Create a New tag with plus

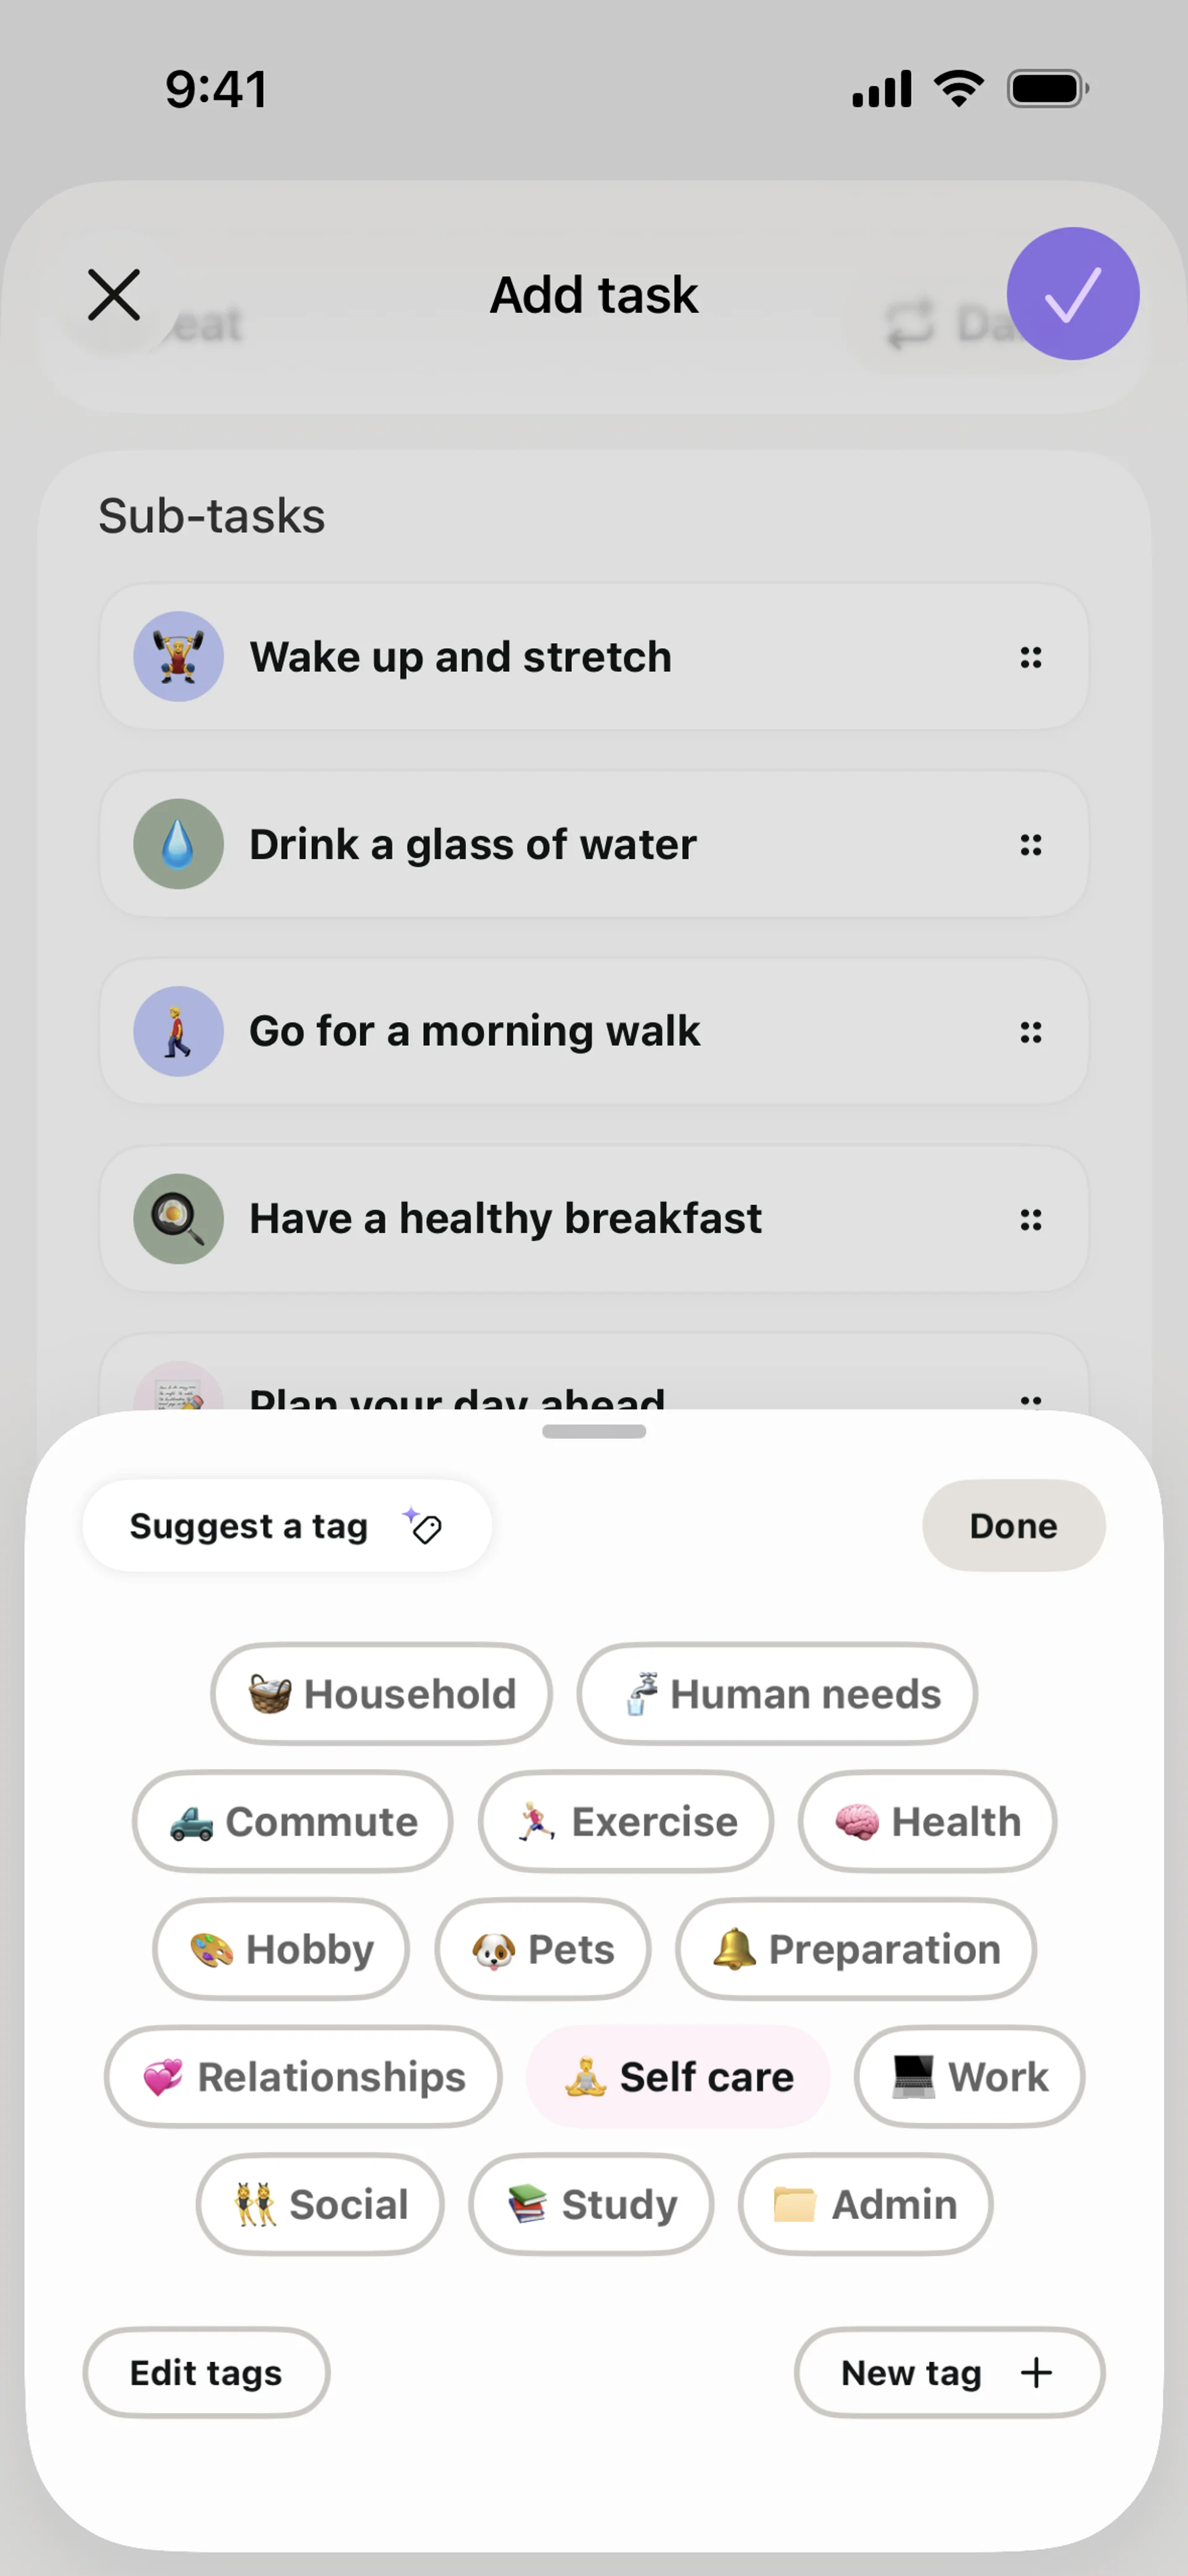948,2372
